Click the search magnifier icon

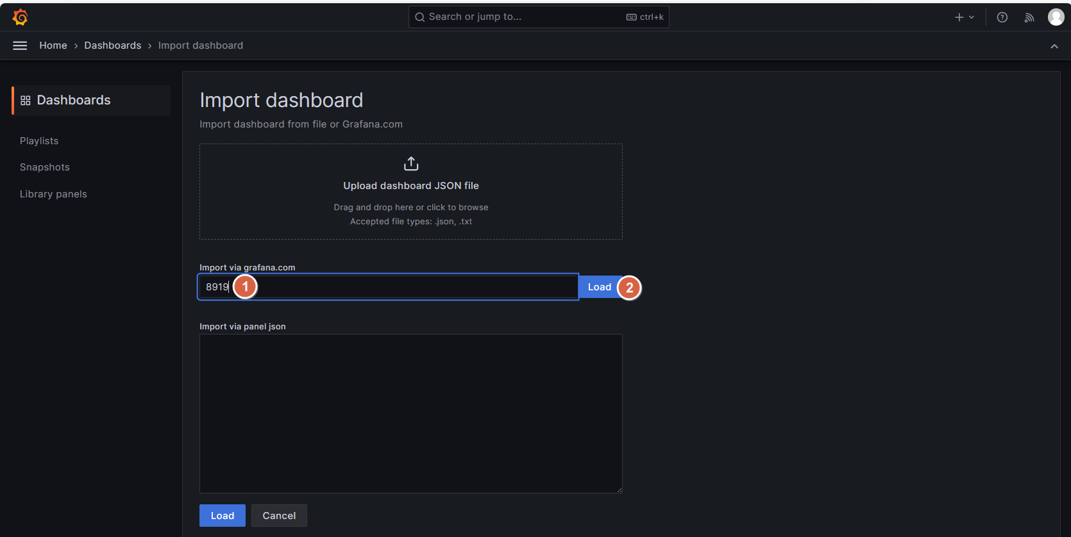[x=420, y=17]
